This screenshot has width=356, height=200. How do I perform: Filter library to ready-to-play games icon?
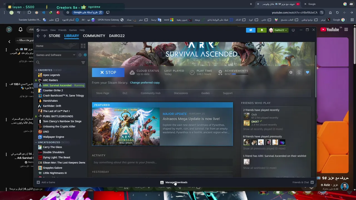point(85,55)
